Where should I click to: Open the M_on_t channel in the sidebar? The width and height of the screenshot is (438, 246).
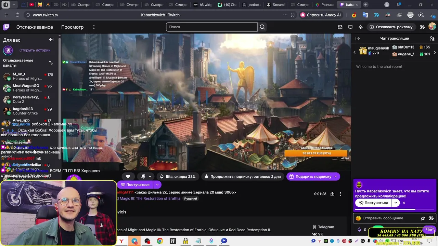click(x=29, y=76)
